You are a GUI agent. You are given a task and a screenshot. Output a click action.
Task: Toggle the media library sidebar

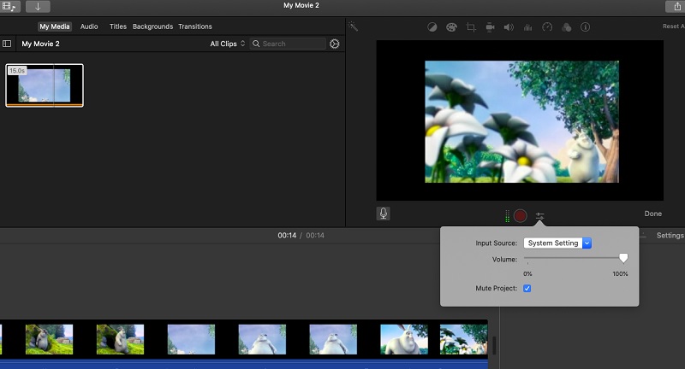pyautogui.click(x=8, y=44)
